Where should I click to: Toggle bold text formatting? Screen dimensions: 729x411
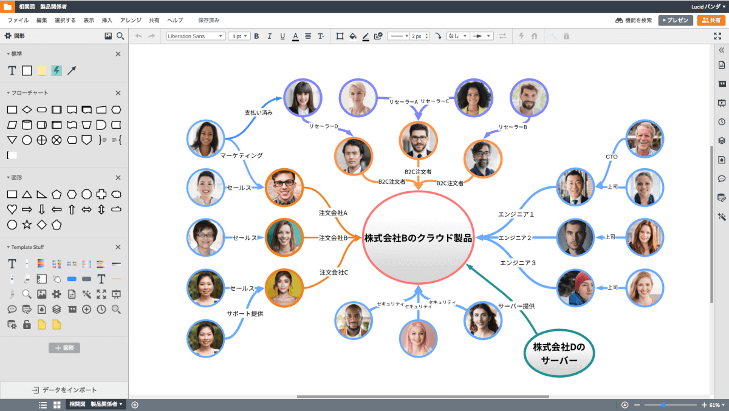256,36
